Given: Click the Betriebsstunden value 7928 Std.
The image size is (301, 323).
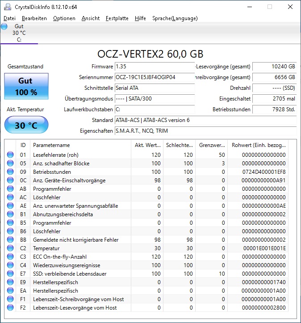Looking at the screenshot, I should (275, 109).
